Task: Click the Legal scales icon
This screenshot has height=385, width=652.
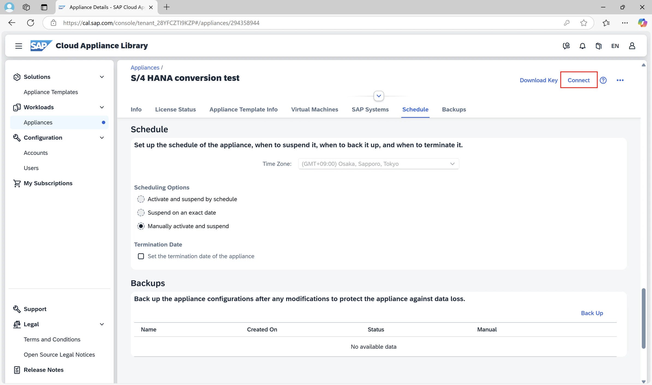Action: pyautogui.click(x=17, y=324)
